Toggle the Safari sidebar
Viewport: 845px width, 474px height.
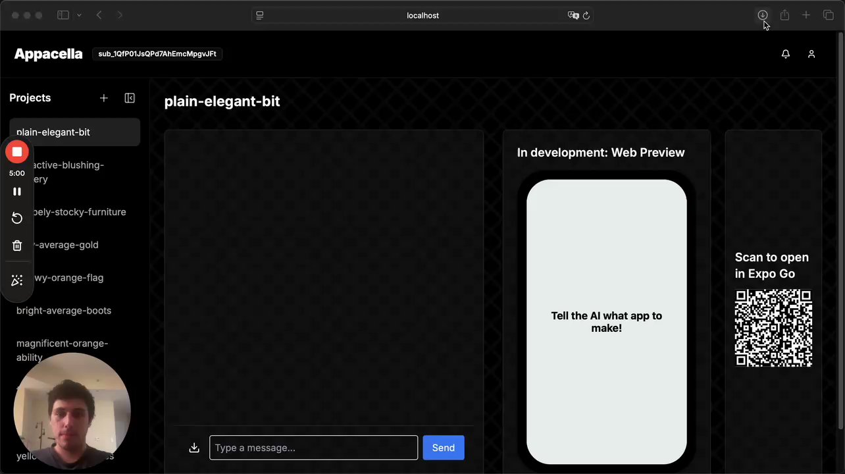coord(63,15)
